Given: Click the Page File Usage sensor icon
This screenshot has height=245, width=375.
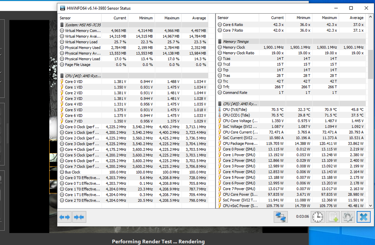Looking at the screenshot, I should [x=62, y=65].
